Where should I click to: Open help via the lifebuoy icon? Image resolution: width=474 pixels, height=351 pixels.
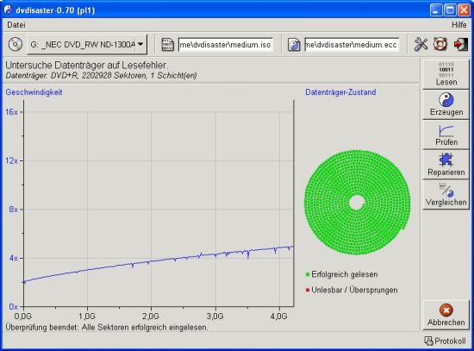tap(440, 44)
